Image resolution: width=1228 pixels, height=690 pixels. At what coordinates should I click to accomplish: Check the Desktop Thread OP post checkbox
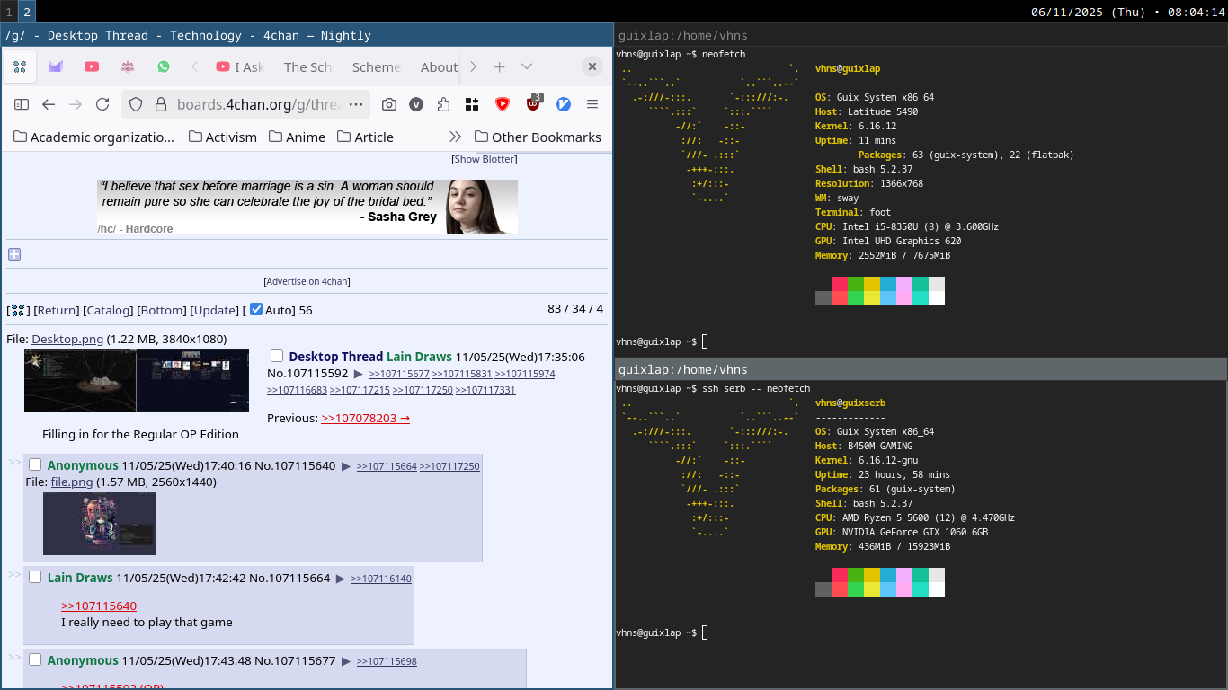(x=277, y=356)
